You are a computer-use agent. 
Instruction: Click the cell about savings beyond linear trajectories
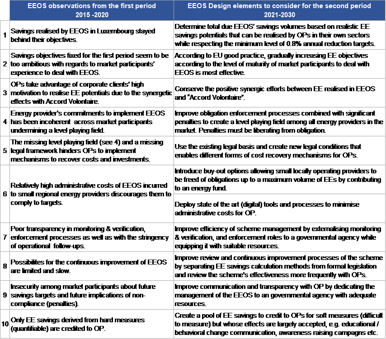92,34
